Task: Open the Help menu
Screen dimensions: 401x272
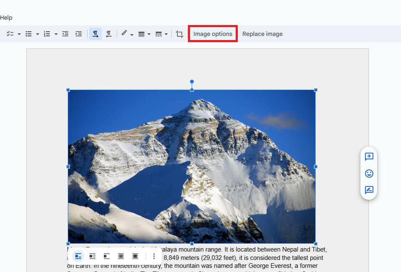Action: [6, 18]
